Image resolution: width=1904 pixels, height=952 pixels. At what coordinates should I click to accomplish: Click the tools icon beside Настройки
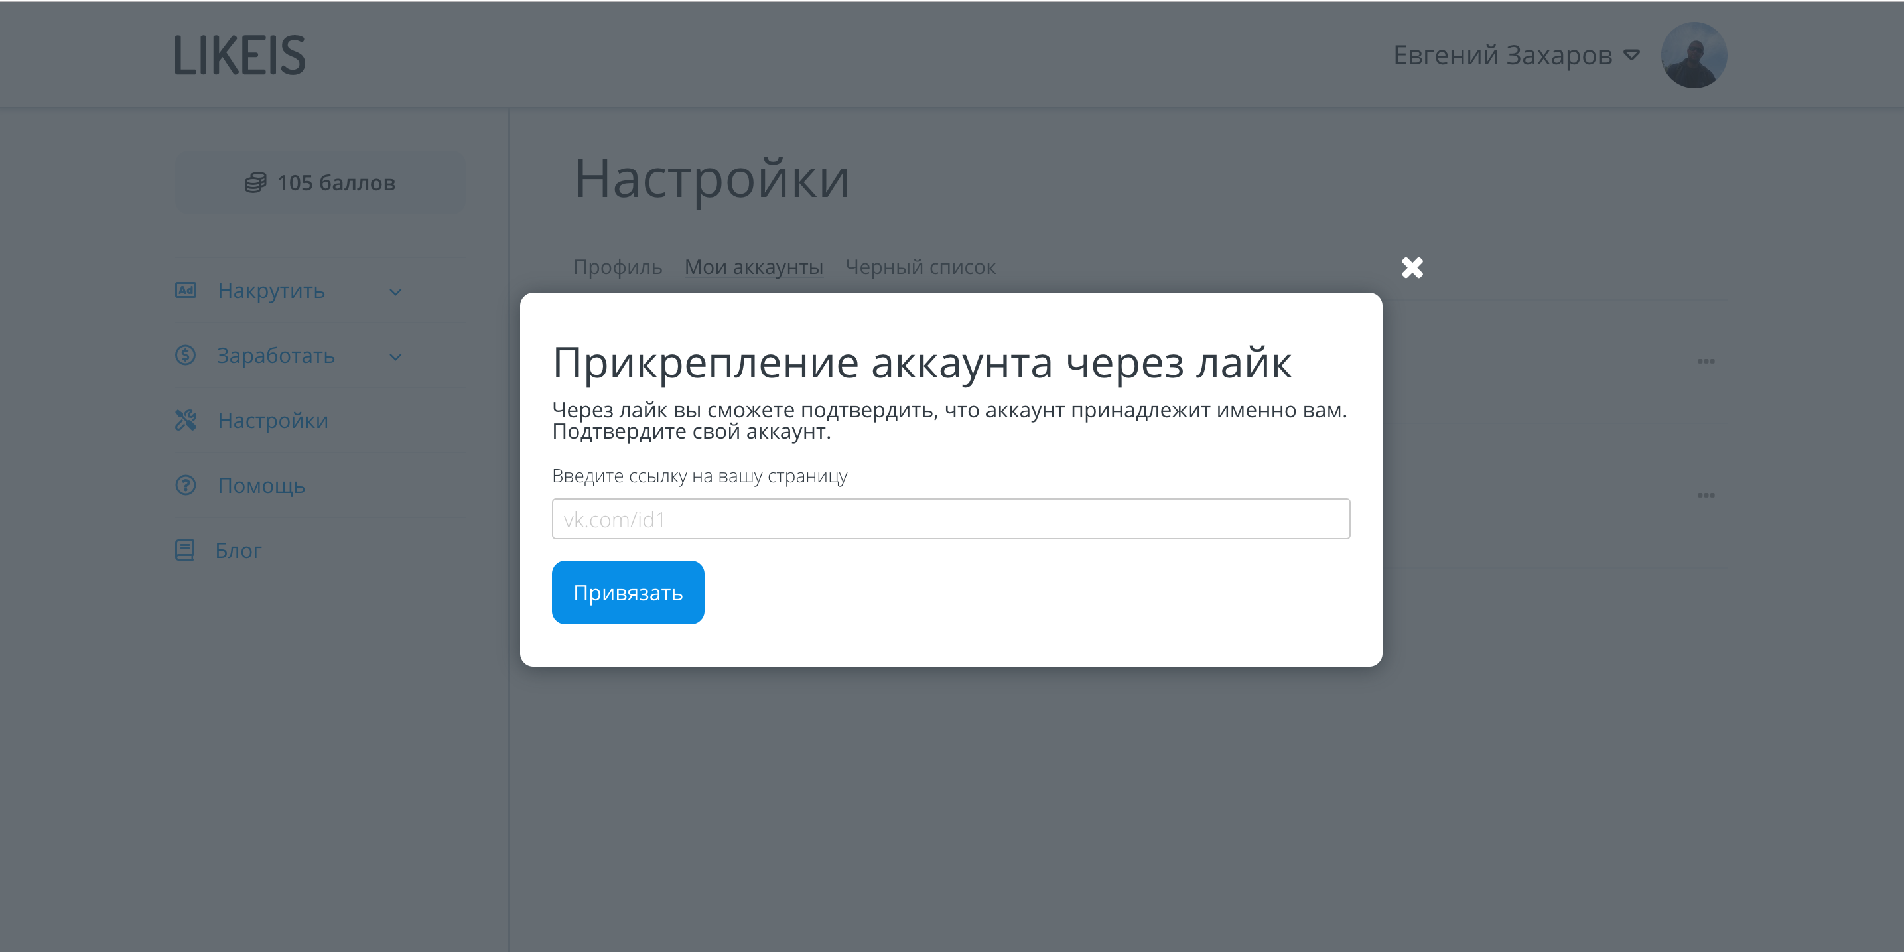pyautogui.click(x=186, y=420)
